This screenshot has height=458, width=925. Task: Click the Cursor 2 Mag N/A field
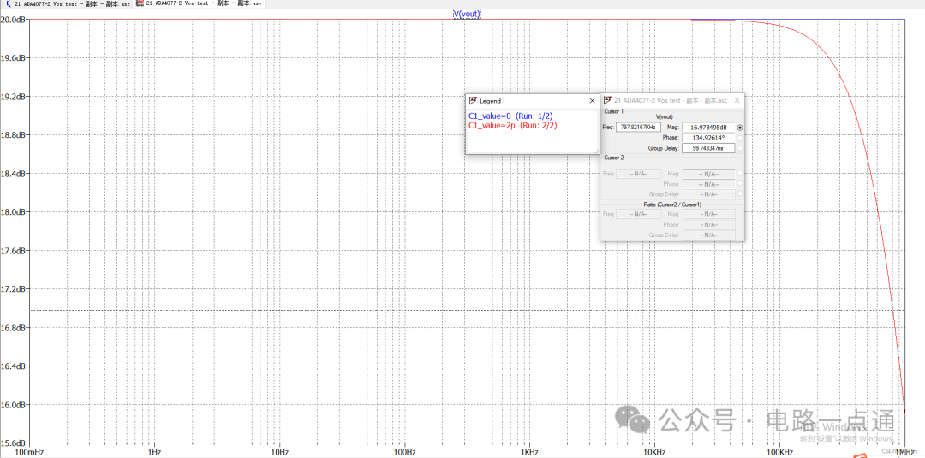pos(708,173)
